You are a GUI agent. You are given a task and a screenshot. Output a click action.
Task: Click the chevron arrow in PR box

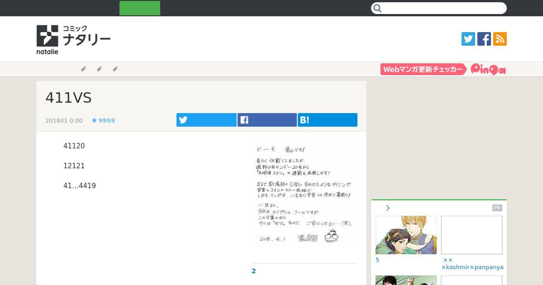[388, 208]
